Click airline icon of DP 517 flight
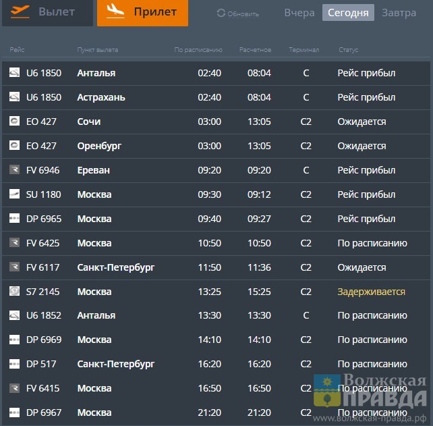The image size is (433, 426). point(14,364)
